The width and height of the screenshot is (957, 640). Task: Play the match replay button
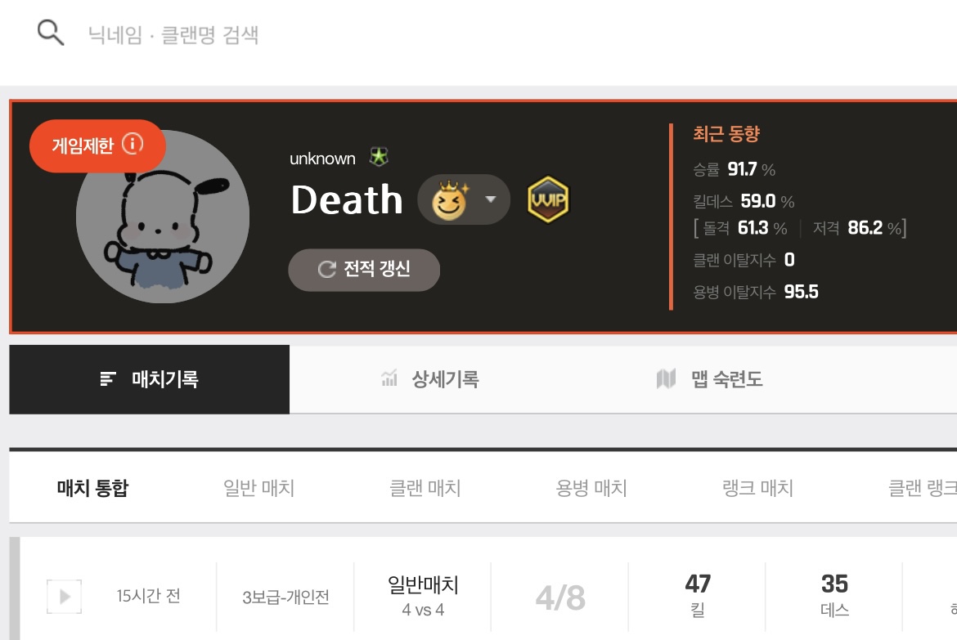pyautogui.click(x=64, y=596)
